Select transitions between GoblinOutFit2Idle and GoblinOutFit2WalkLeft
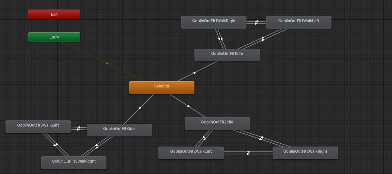 click(204, 138)
